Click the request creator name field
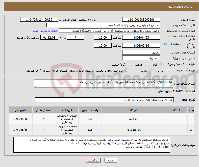The width and height of the screenshot is (199, 167). click(x=110, y=31)
